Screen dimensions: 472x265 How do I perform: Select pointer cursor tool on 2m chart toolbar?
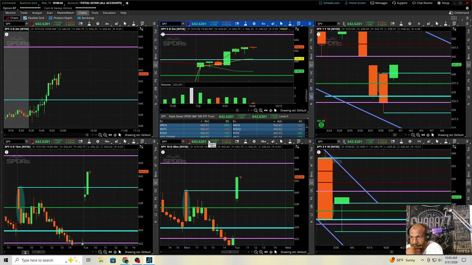tap(125, 24)
